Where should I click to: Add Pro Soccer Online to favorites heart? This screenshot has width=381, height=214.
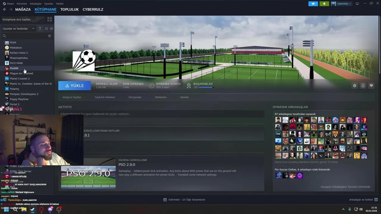371,86
